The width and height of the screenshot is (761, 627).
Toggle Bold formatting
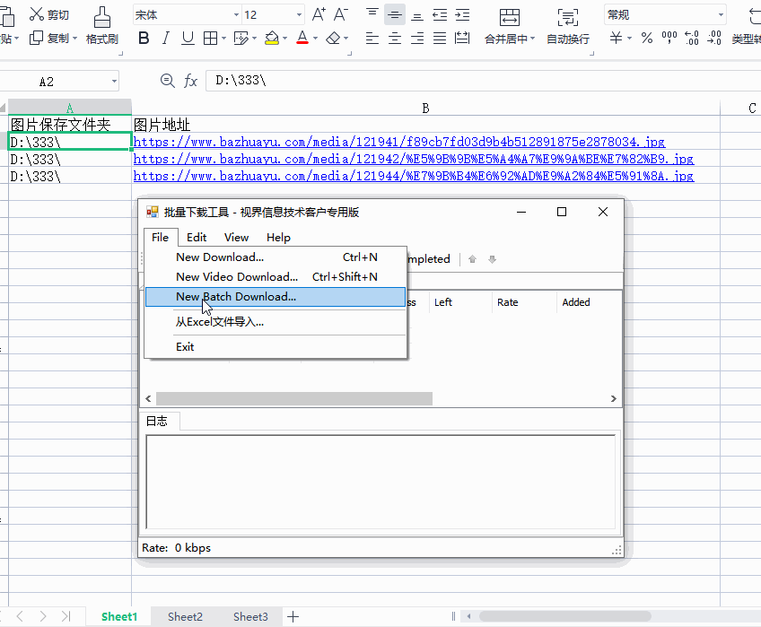click(x=144, y=38)
